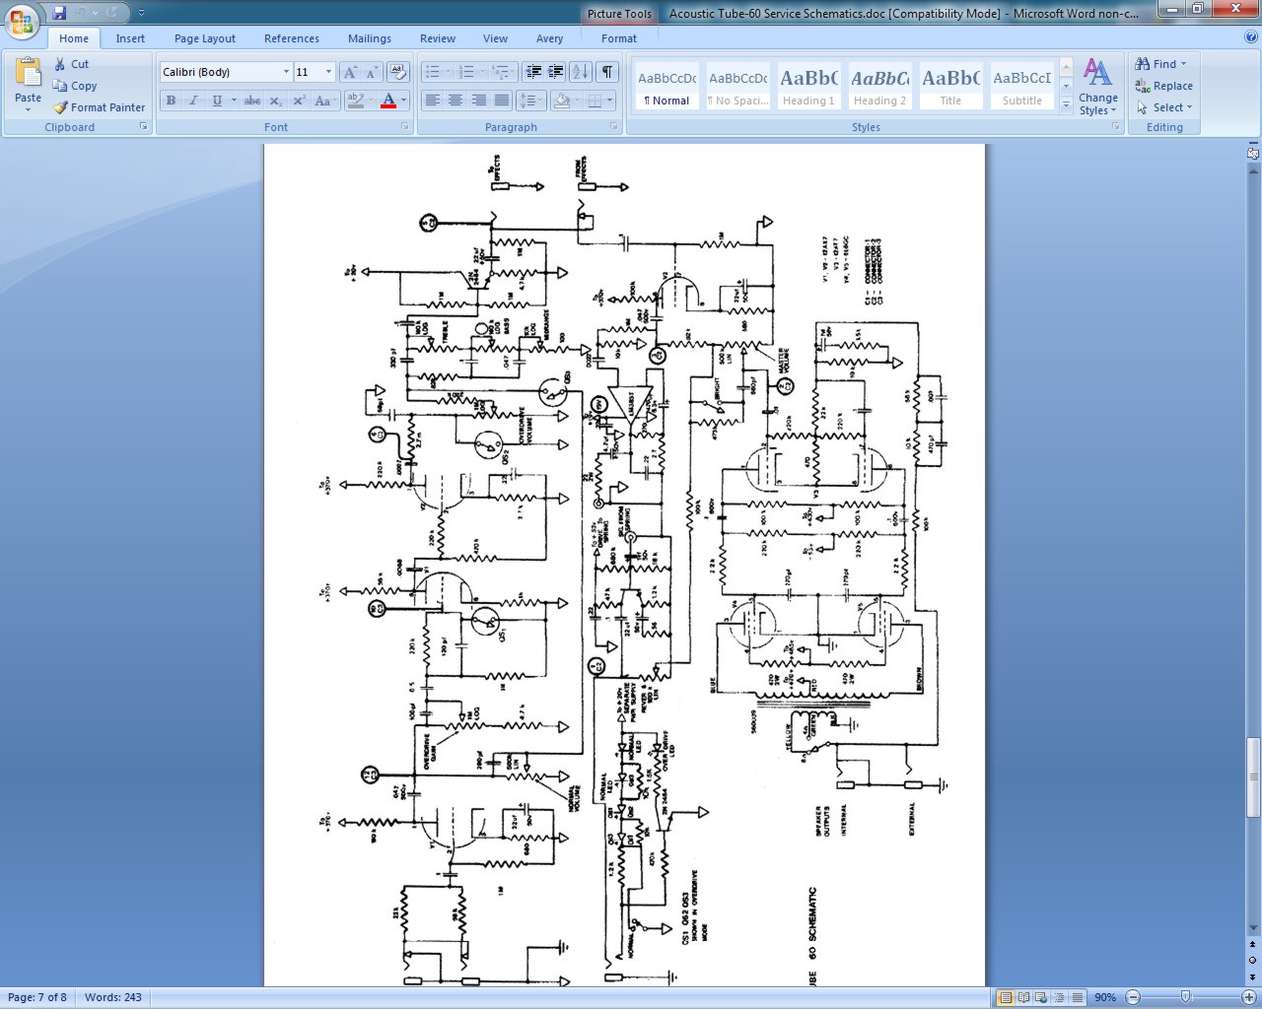
Task: Center the paragraph text
Action: click(x=455, y=101)
